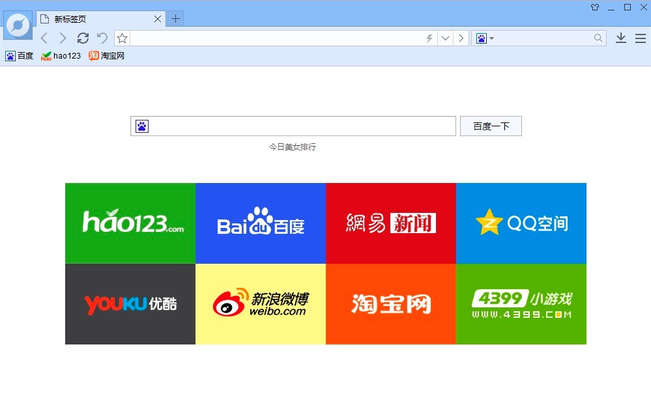Open a new tab with the plus button
This screenshot has height=407, width=651.
click(x=175, y=19)
